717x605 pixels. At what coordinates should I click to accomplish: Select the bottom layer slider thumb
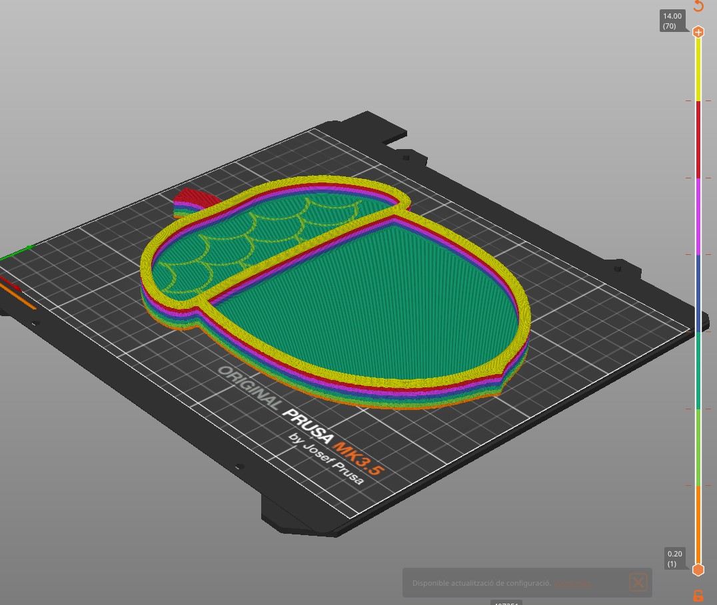click(698, 569)
